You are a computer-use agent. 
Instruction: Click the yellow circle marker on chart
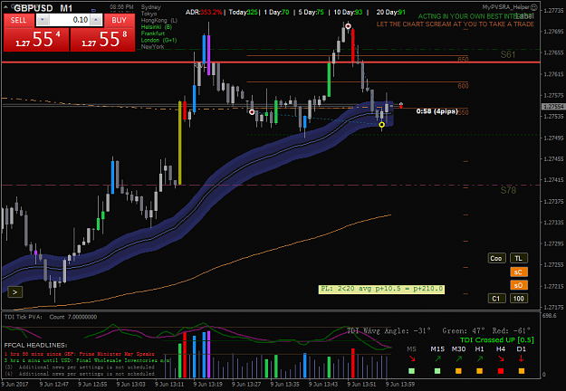[x=381, y=125]
